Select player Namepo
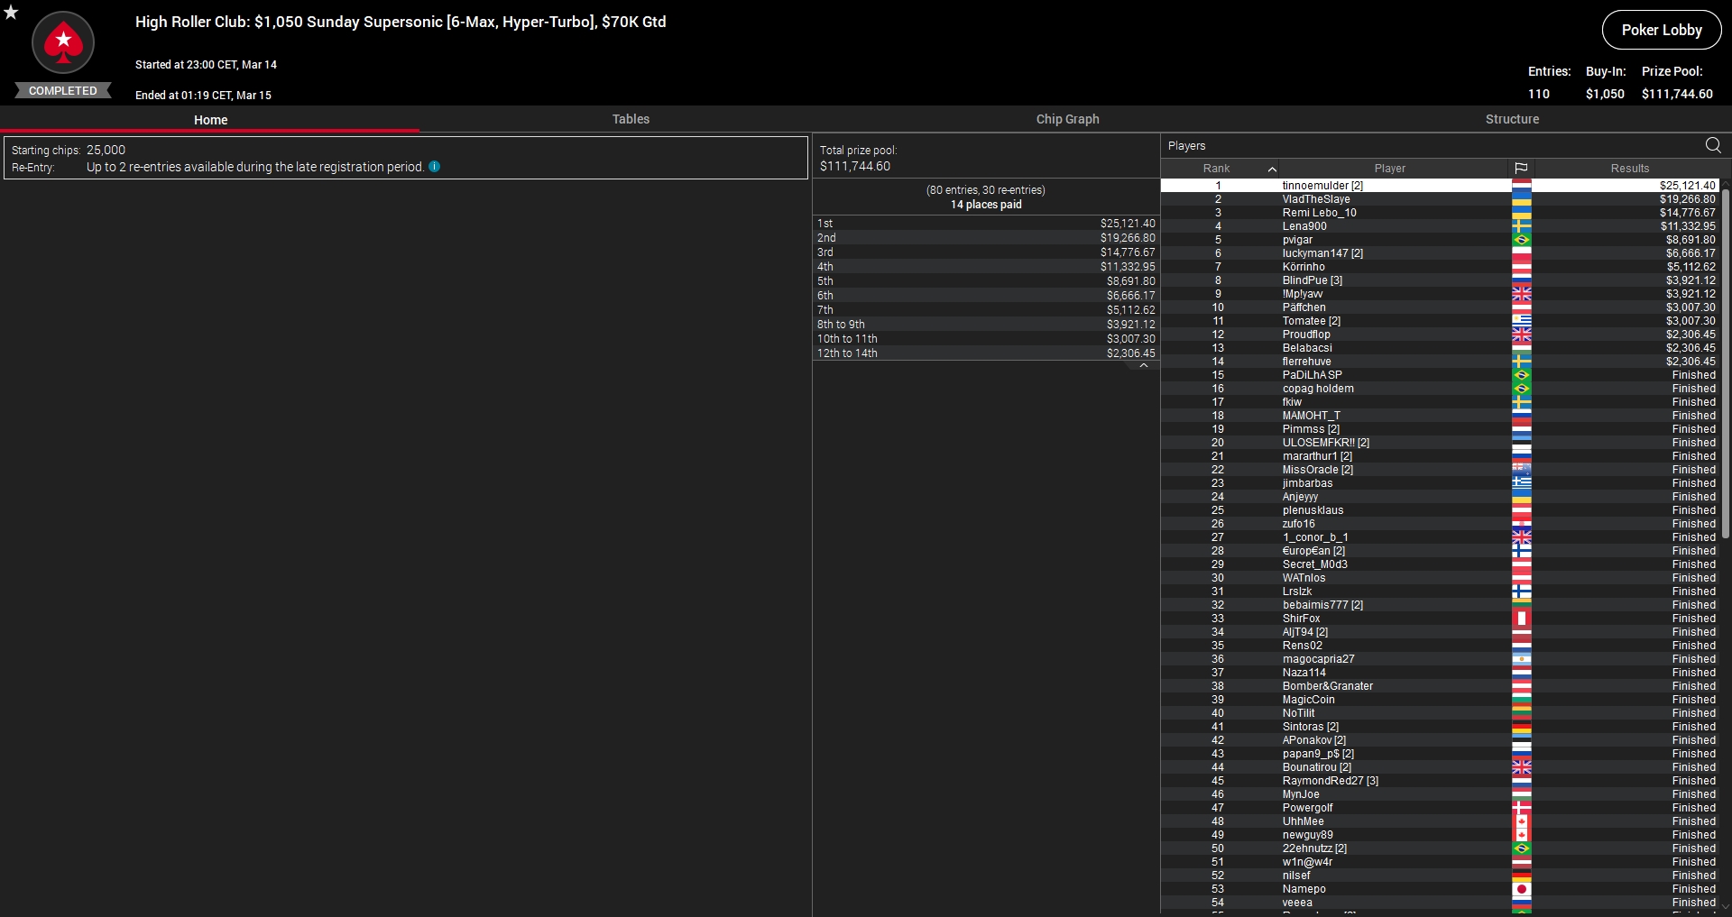 (1441, 889)
